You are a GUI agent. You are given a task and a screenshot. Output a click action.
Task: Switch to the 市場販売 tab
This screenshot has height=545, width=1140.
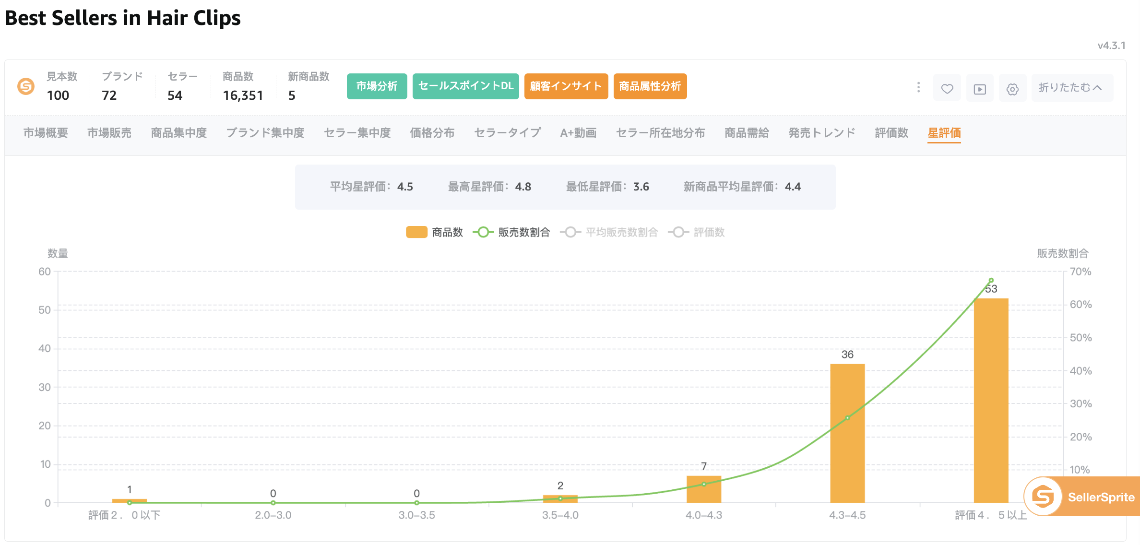tap(109, 133)
